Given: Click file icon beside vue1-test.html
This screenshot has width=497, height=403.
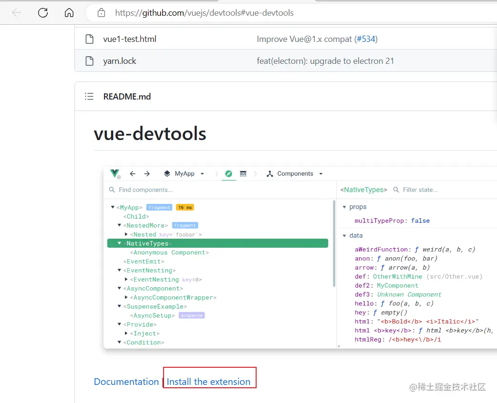Looking at the screenshot, I should coord(90,39).
